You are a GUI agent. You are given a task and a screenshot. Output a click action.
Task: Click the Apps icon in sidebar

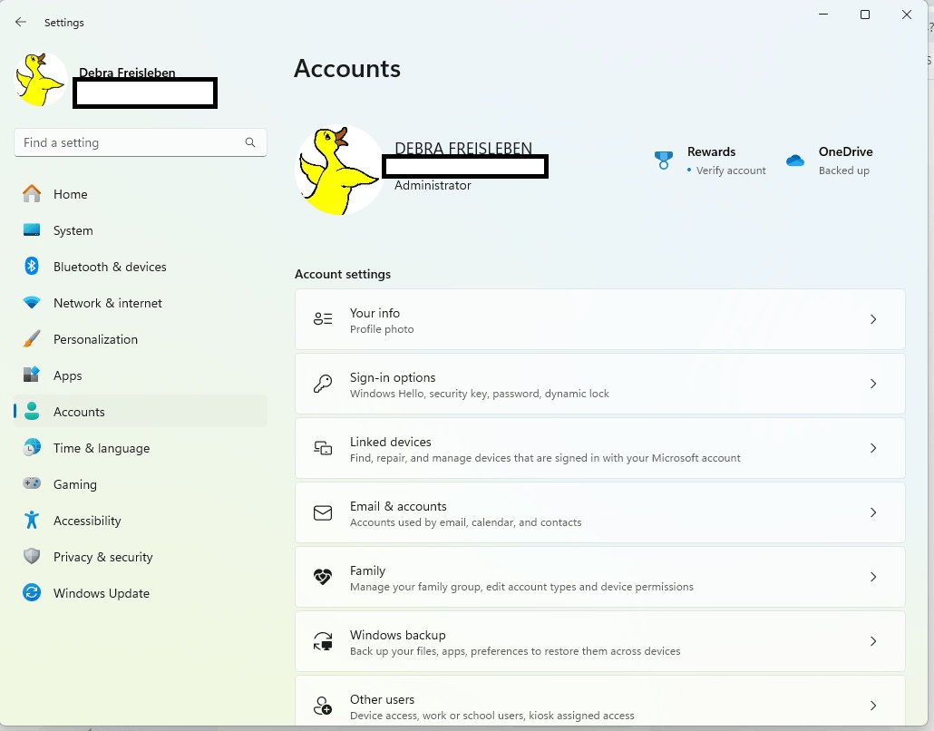32,375
